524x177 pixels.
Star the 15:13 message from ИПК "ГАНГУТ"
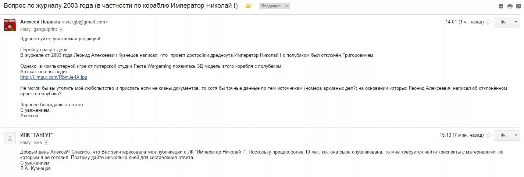click(x=489, y=135)
